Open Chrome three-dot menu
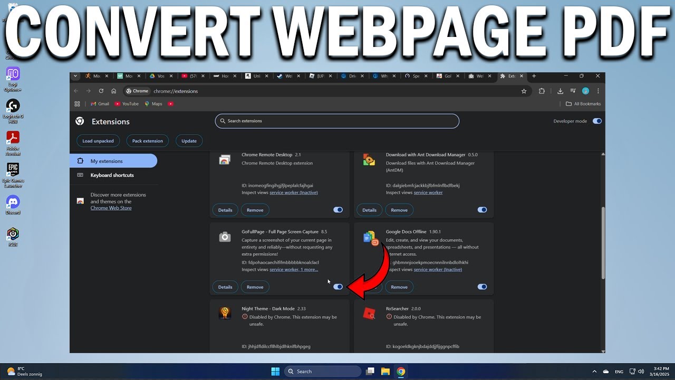Screen dimensions: 675x380 point(598,91)
